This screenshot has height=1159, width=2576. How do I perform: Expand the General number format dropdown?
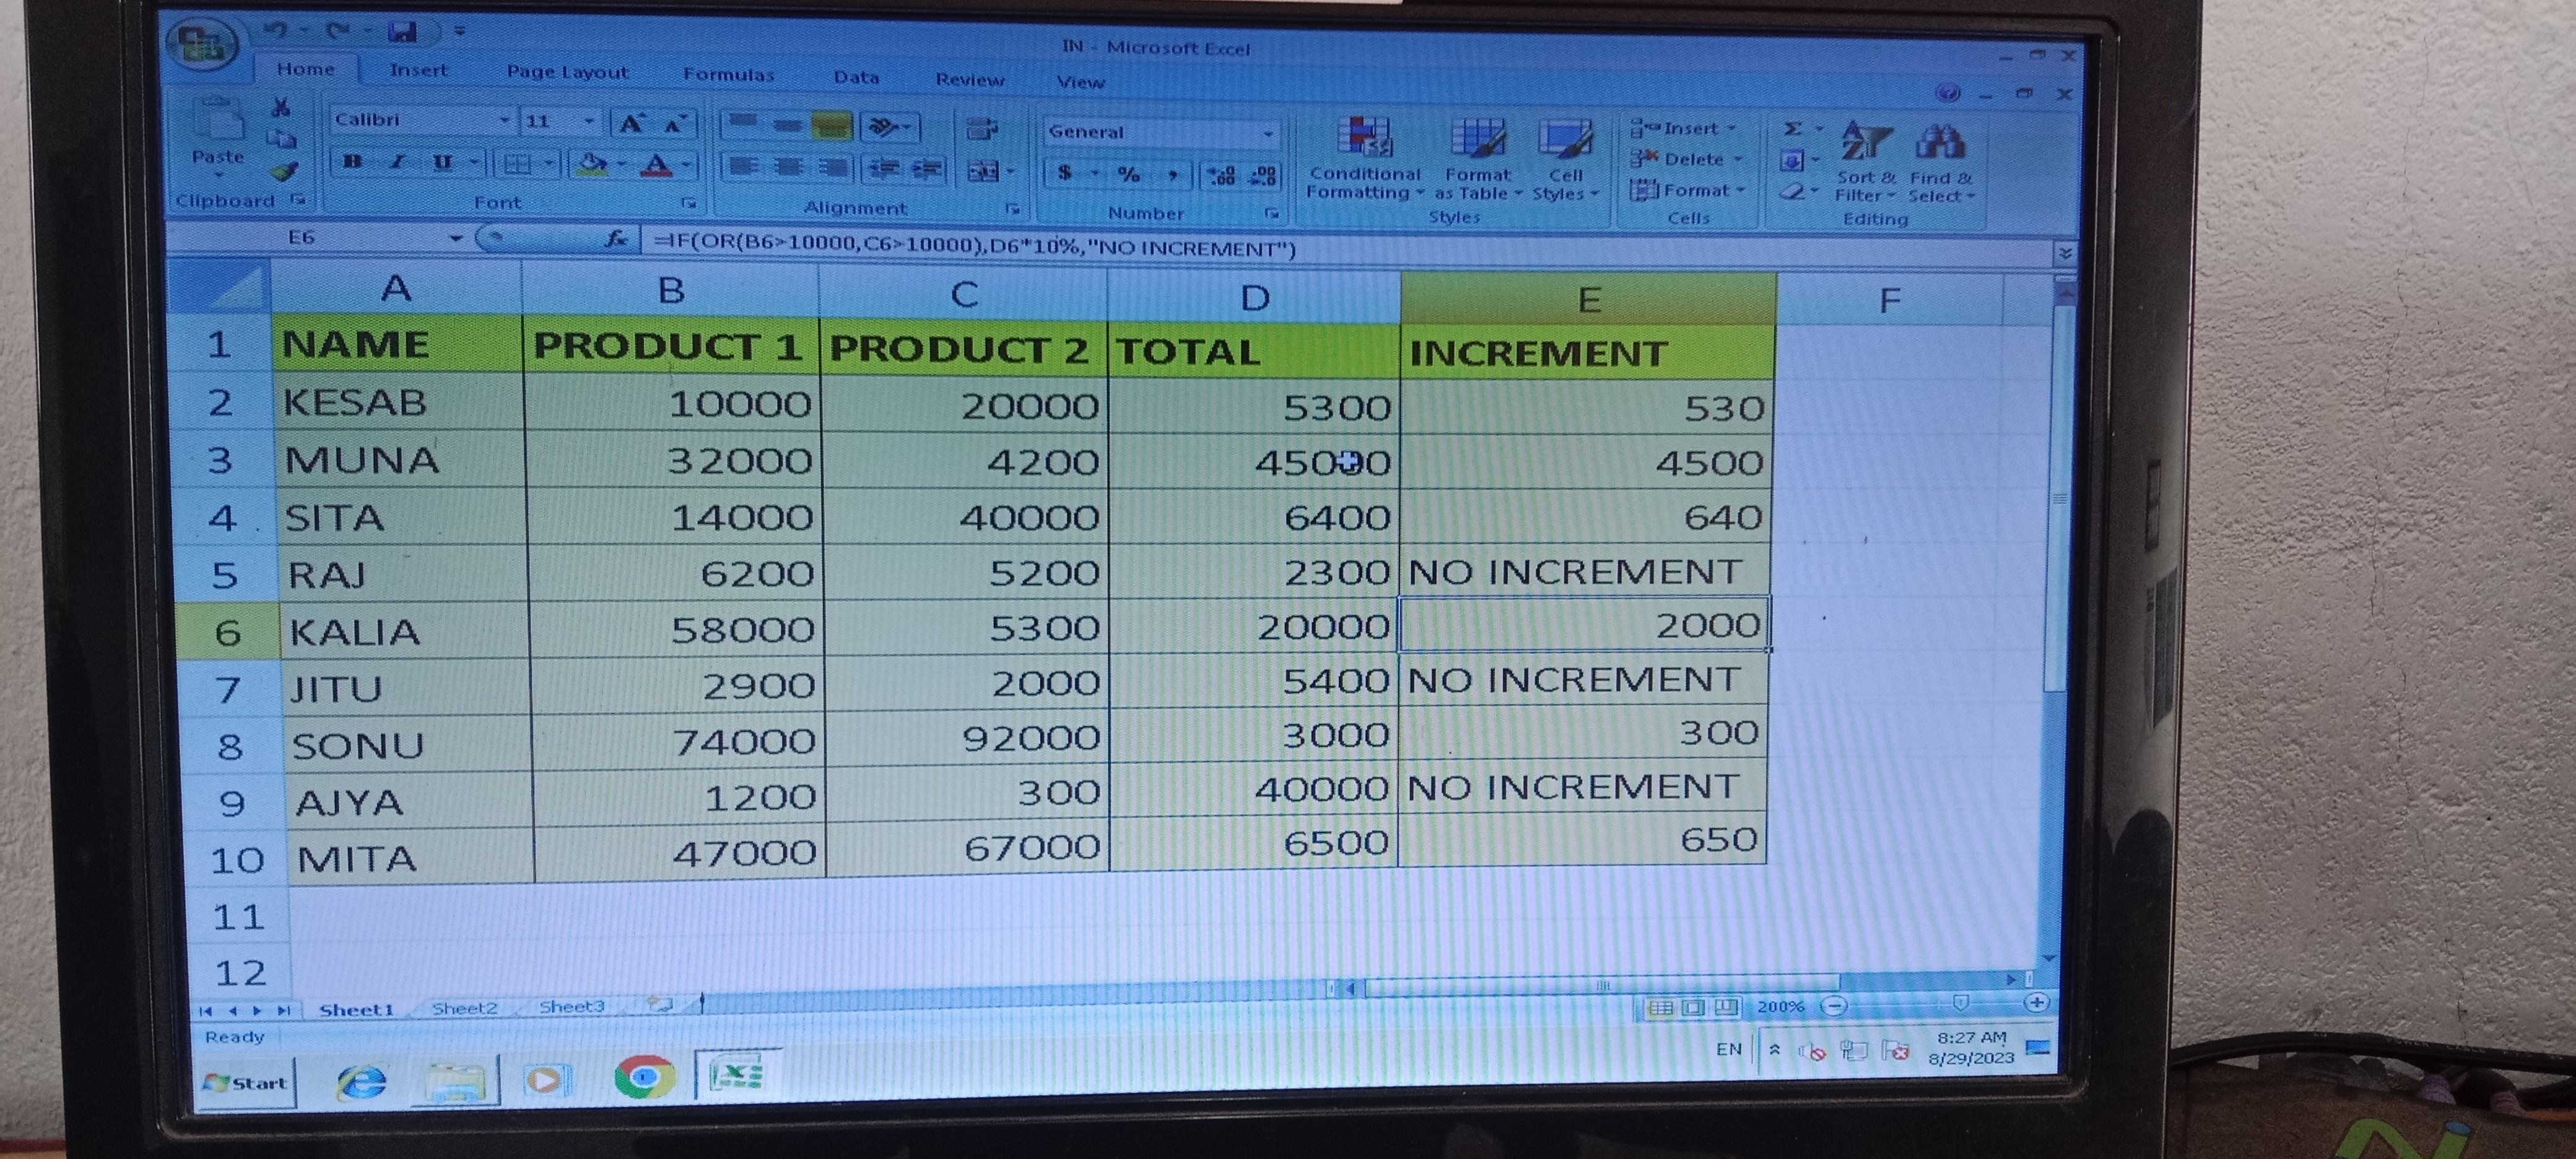coord(1267,133)
